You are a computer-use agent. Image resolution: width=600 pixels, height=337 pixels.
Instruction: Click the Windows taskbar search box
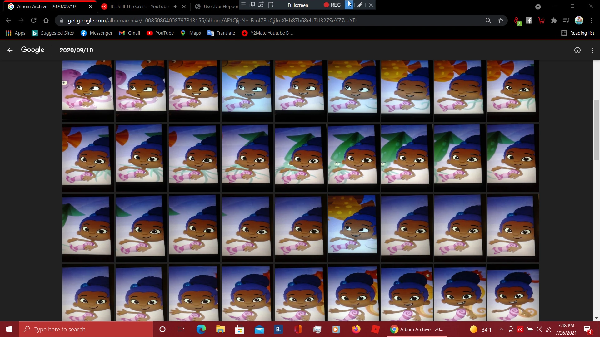coord(86,329)
